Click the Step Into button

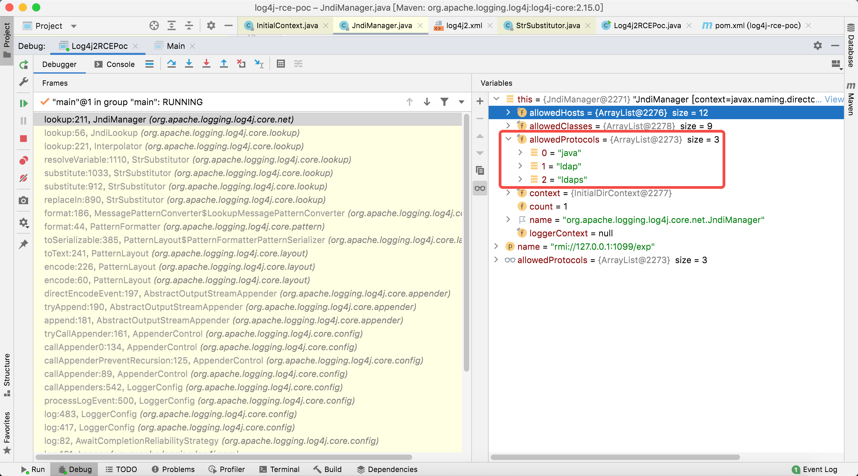[189, 64]
